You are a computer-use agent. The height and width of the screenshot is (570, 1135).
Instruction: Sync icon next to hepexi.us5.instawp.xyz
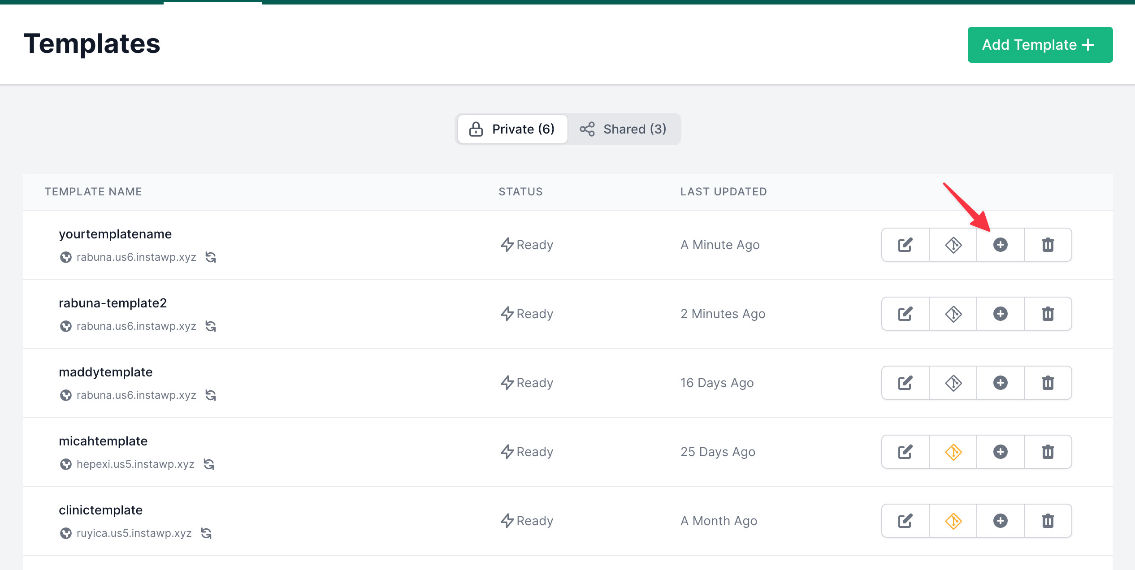209,464
